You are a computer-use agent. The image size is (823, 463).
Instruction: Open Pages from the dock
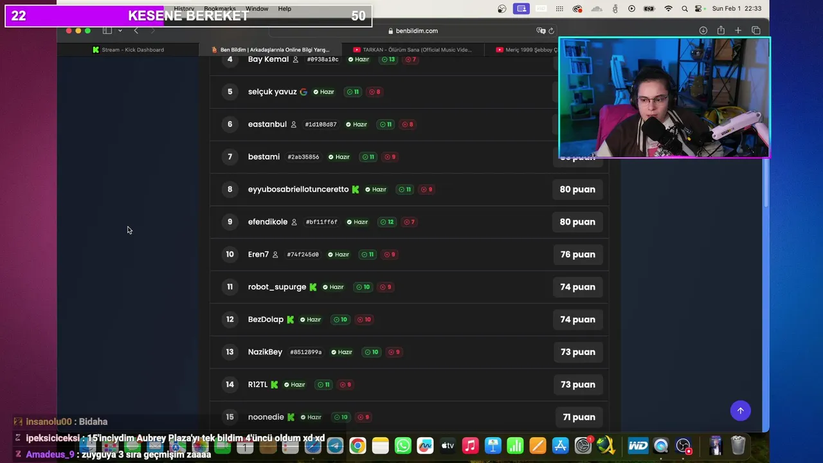click(538, 446)
